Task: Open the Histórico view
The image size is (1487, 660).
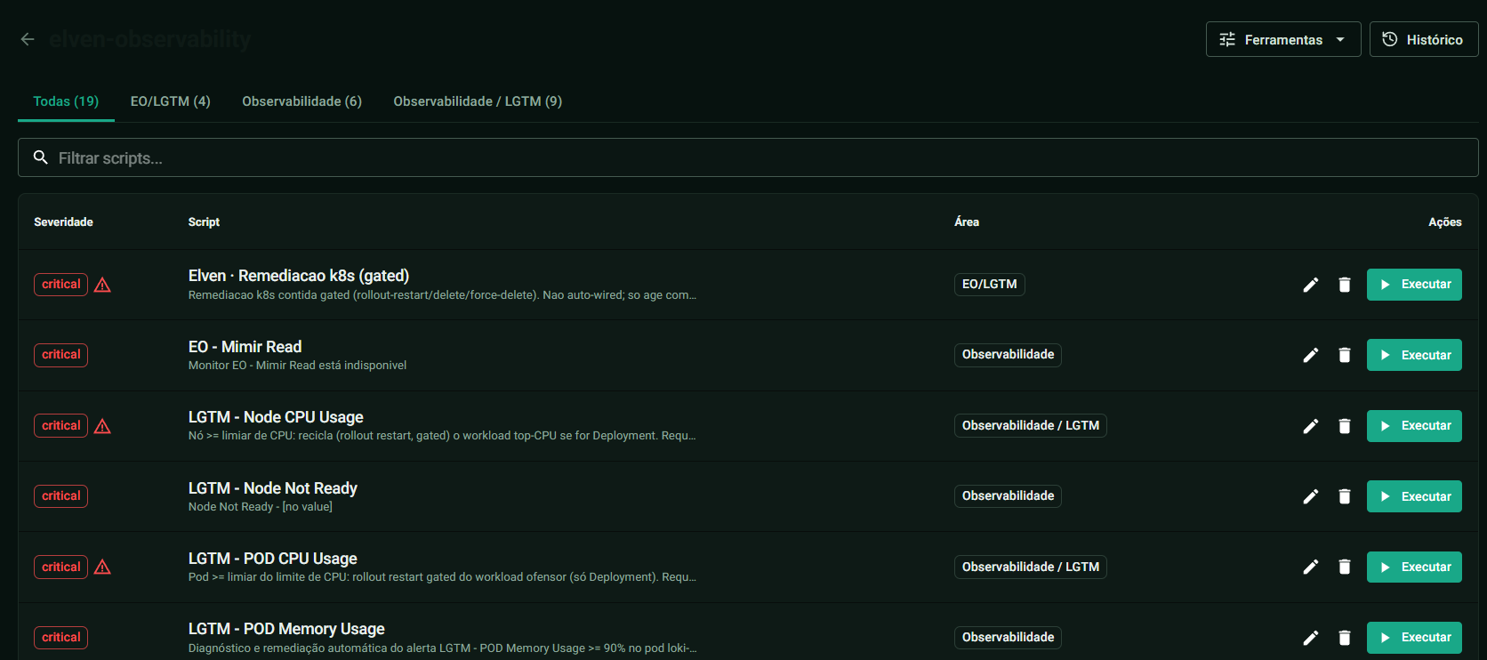Action: click(1424, 39)
